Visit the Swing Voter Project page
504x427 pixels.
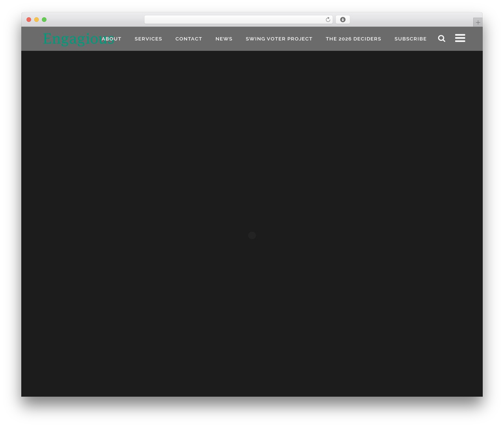coord(279,39)
